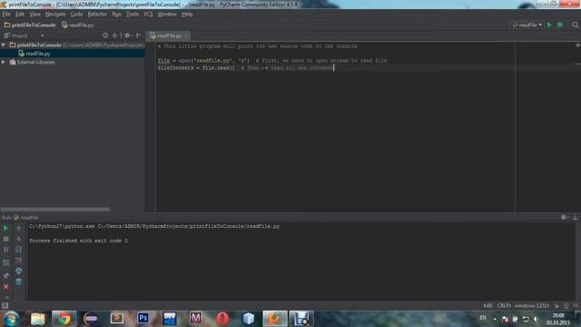
Task: Click the comment line at top of editor
Action: tap(258, 46)
